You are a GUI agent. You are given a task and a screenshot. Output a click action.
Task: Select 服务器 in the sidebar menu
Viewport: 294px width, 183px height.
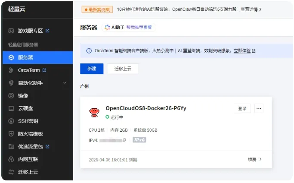38,57
